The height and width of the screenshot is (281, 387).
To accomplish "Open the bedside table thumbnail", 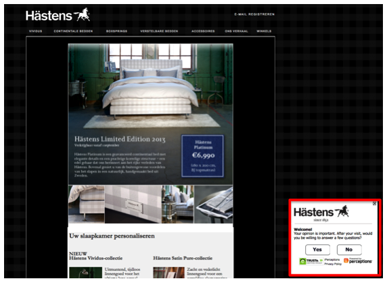I will pos(178,204).
